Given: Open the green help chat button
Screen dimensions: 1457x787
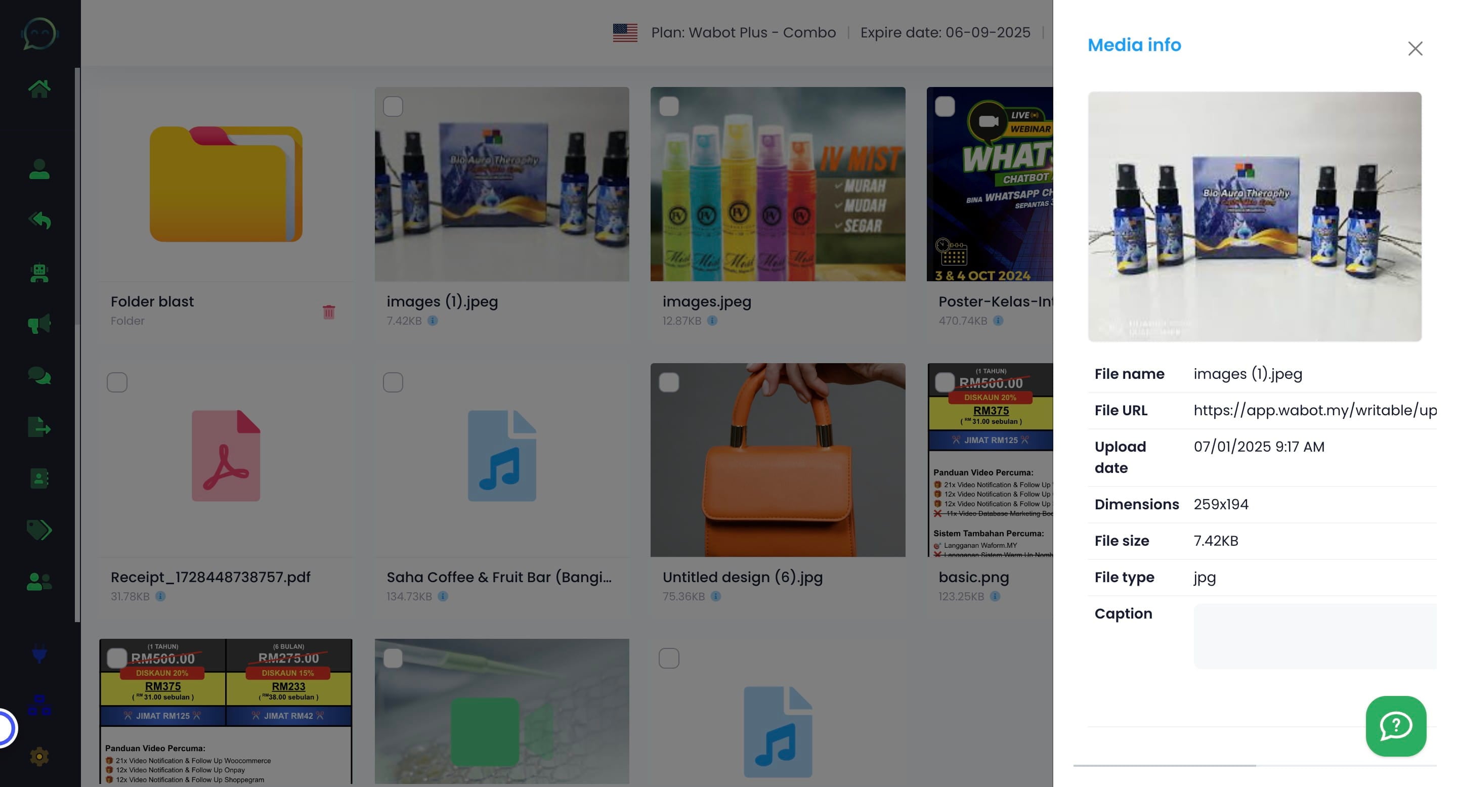Looking at the screenshot, I should pos(1395,726).
